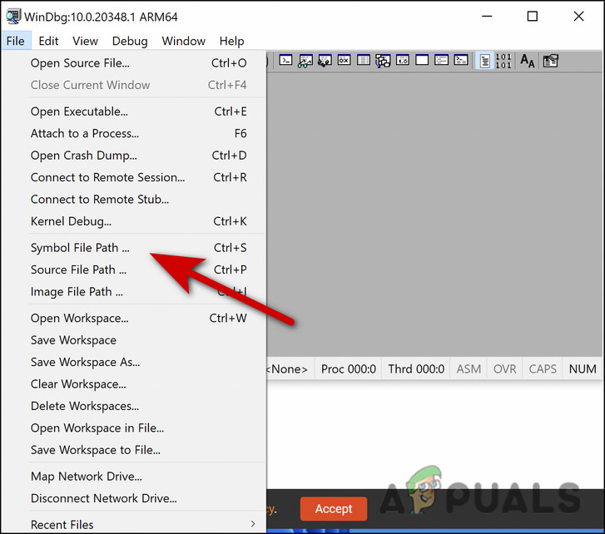Image resolution: width=605 pixels, height=534 pixels.
Task: Maximize the WinDbg window
Action: tap(533, 16)
